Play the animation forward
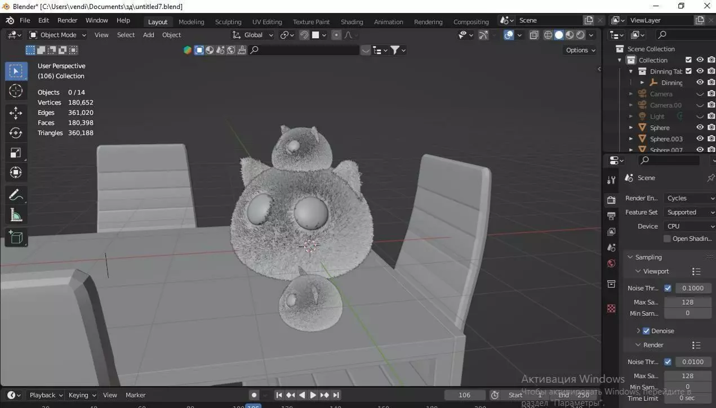716x408 pixels. point(313,395)
